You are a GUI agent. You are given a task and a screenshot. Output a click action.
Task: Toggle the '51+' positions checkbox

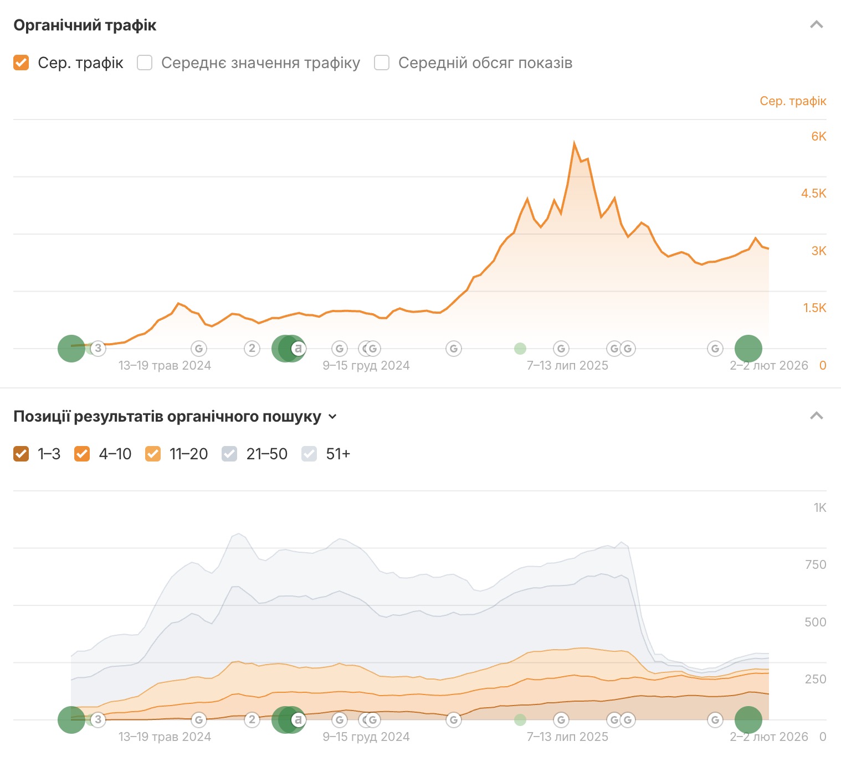click(309, 454)
